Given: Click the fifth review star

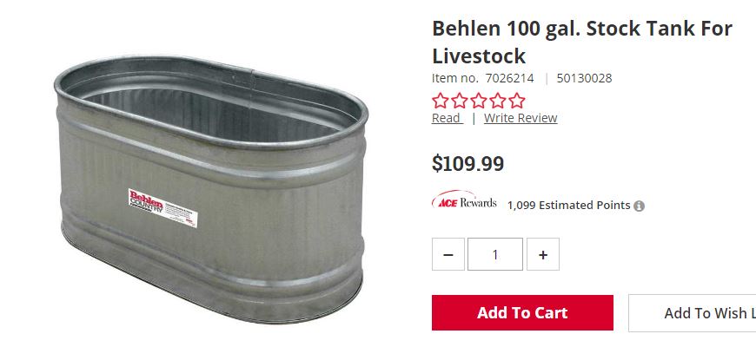Looking at the screenshot, I should pyautogui.click(x=517, y=100).
